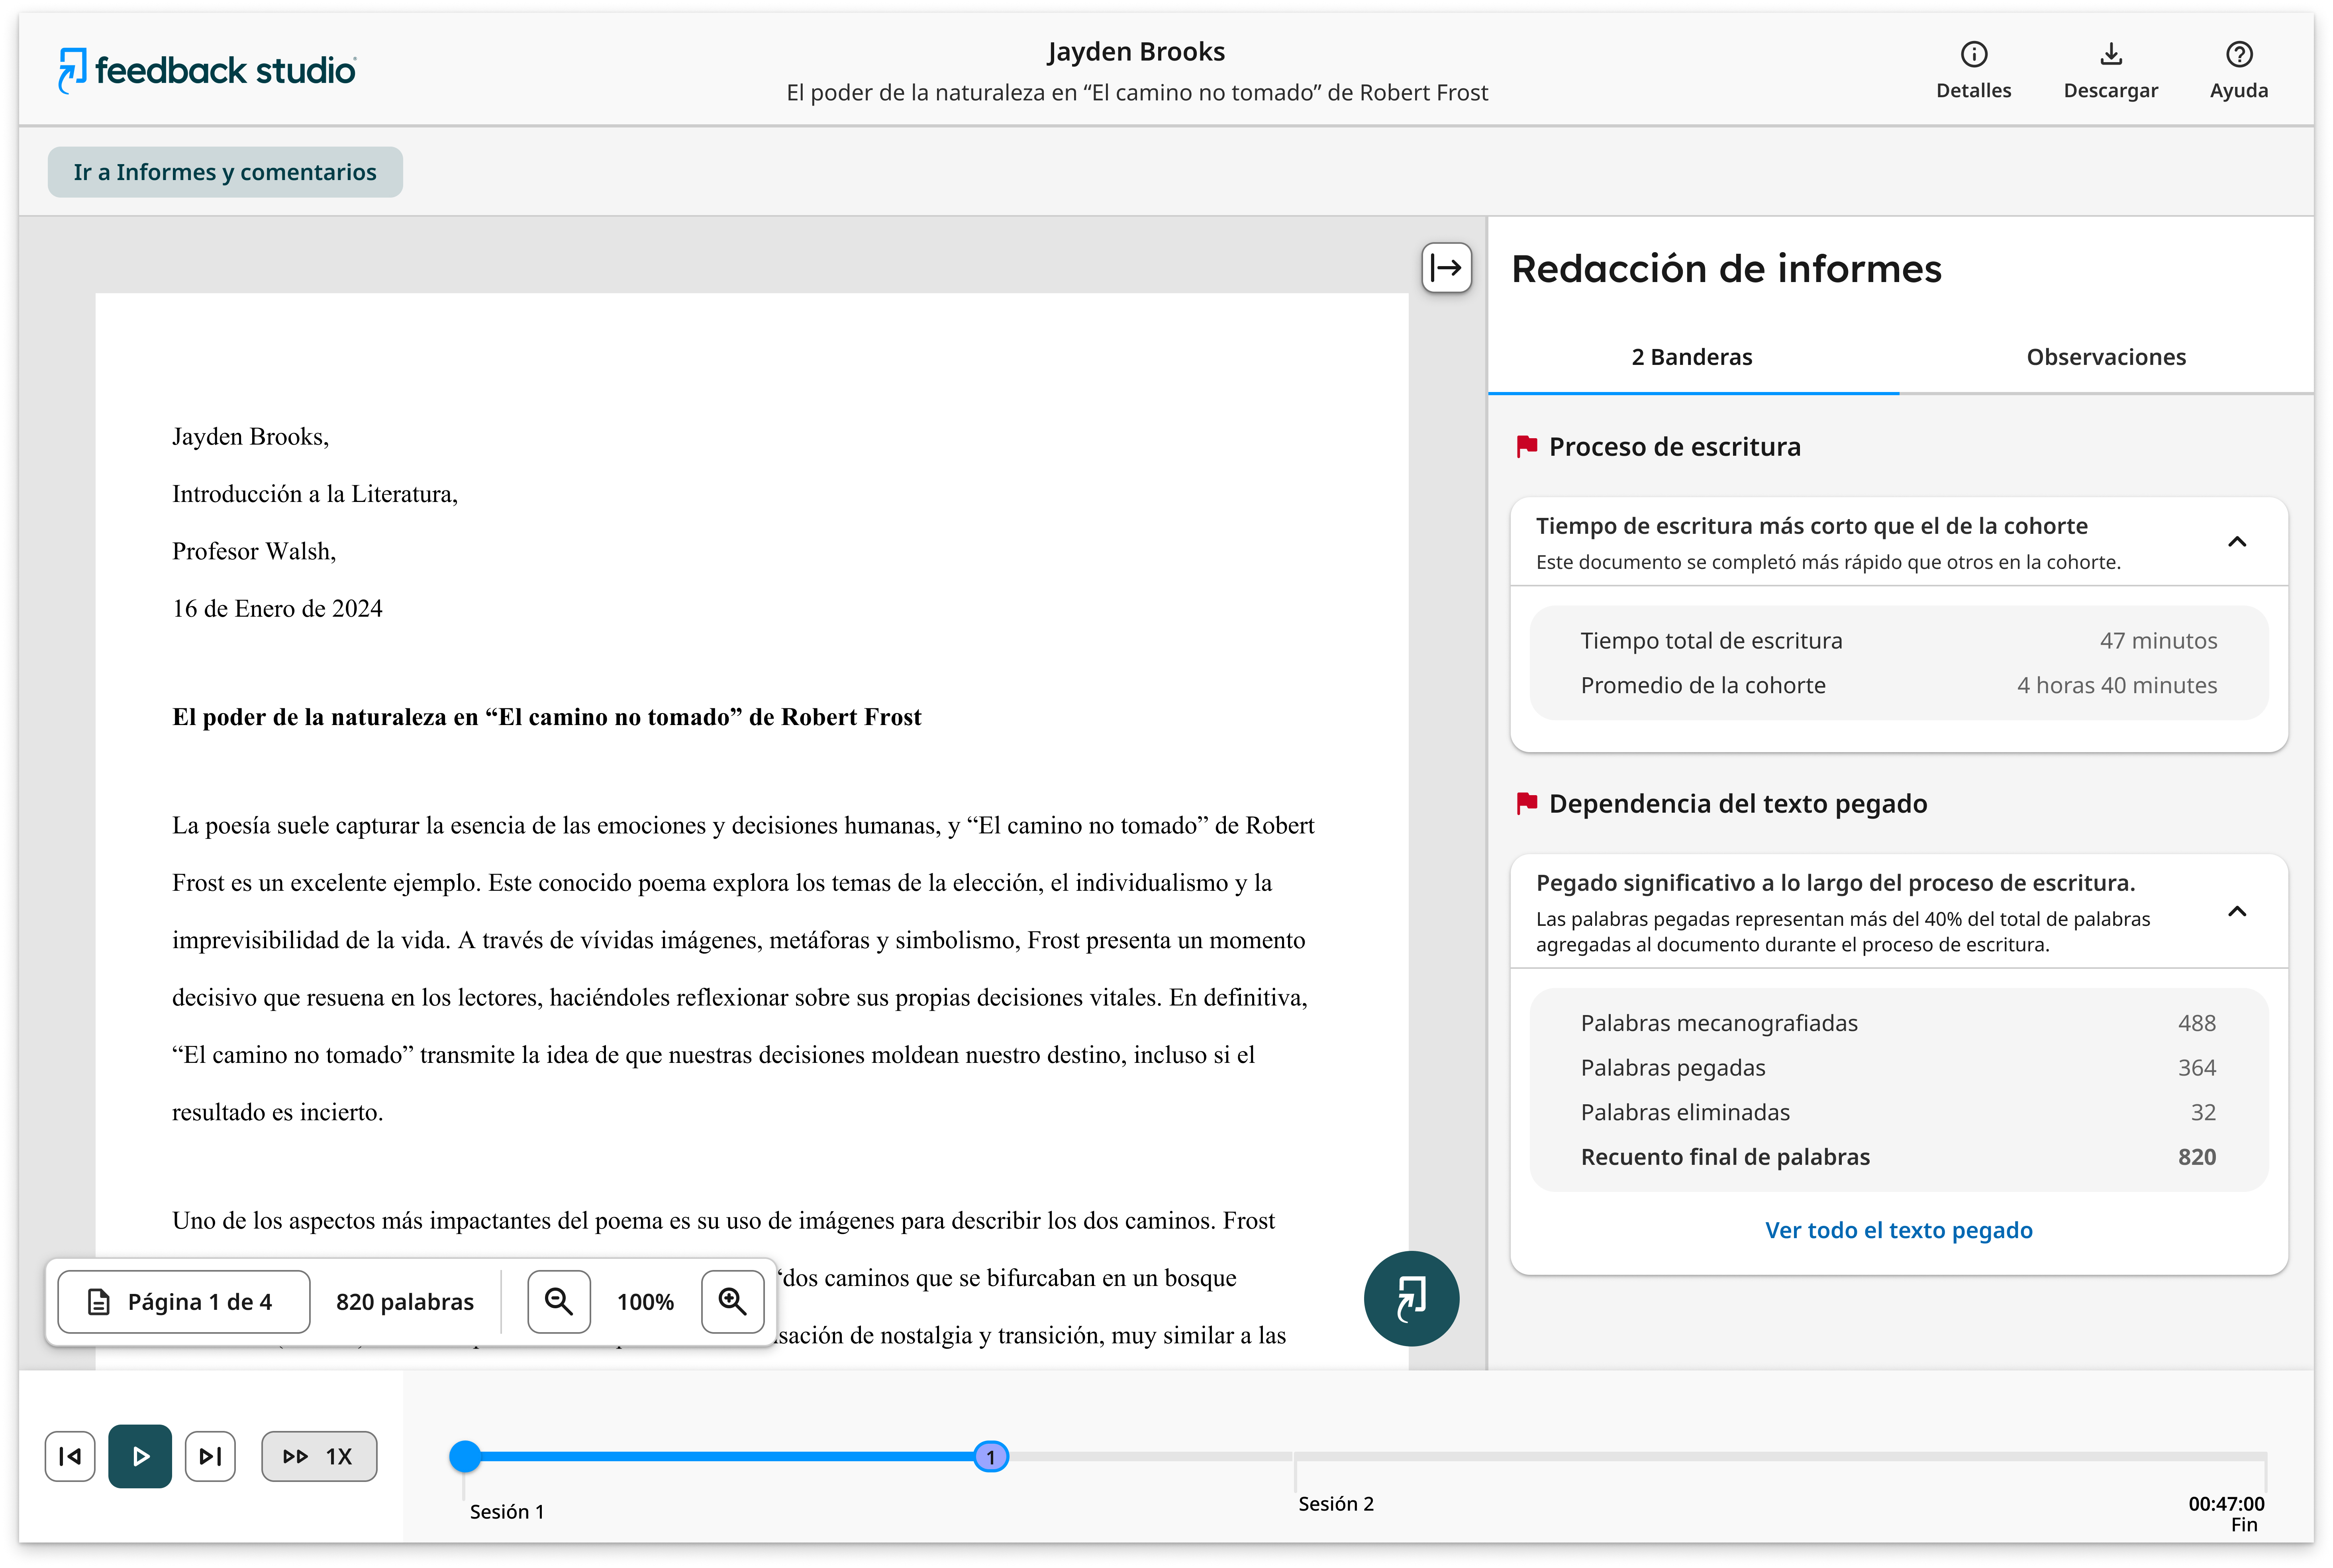Skip to the end of the session

pos(210,1456)
